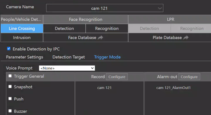
Task: Open the greyed Recognition tab under LPR
Action: tap(192, 29)
